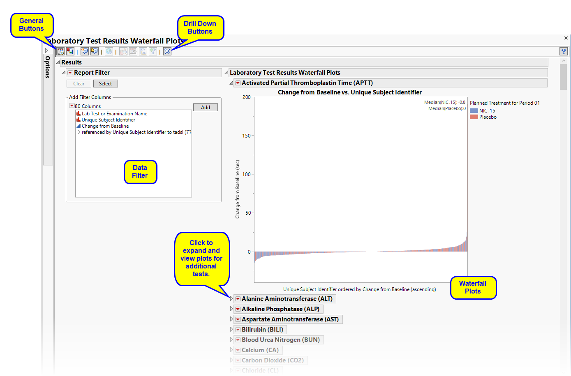Expand the 'referenced by Unique Subject Identifier' group
The width and height of the screenshot is (571, 376).
[x=79, y=132]
